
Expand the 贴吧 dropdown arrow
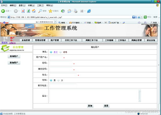point(103,23)
